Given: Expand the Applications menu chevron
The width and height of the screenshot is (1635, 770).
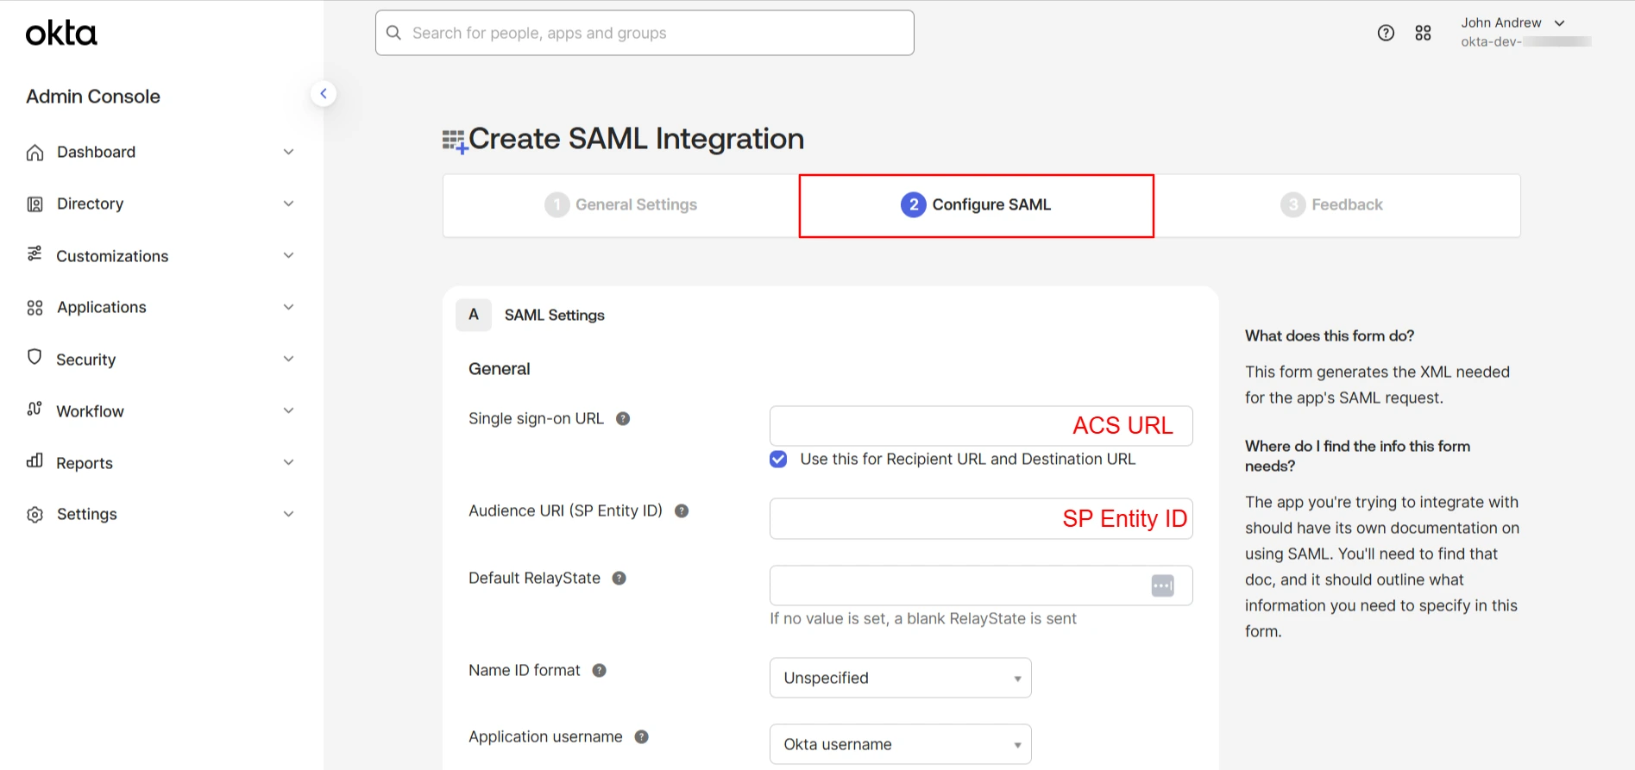Looking at the screenshot, I should pyautogui.click(x=289, y=307).
